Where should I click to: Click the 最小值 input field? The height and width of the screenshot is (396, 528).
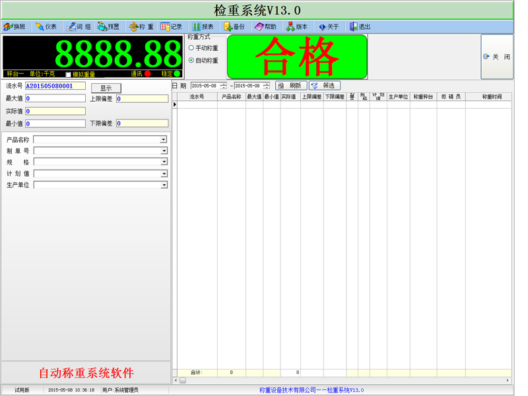pos(55,123)
